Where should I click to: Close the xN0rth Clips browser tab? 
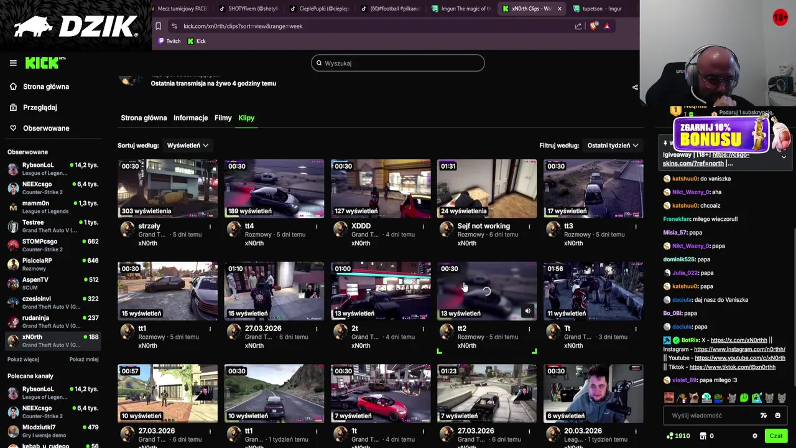559,9
